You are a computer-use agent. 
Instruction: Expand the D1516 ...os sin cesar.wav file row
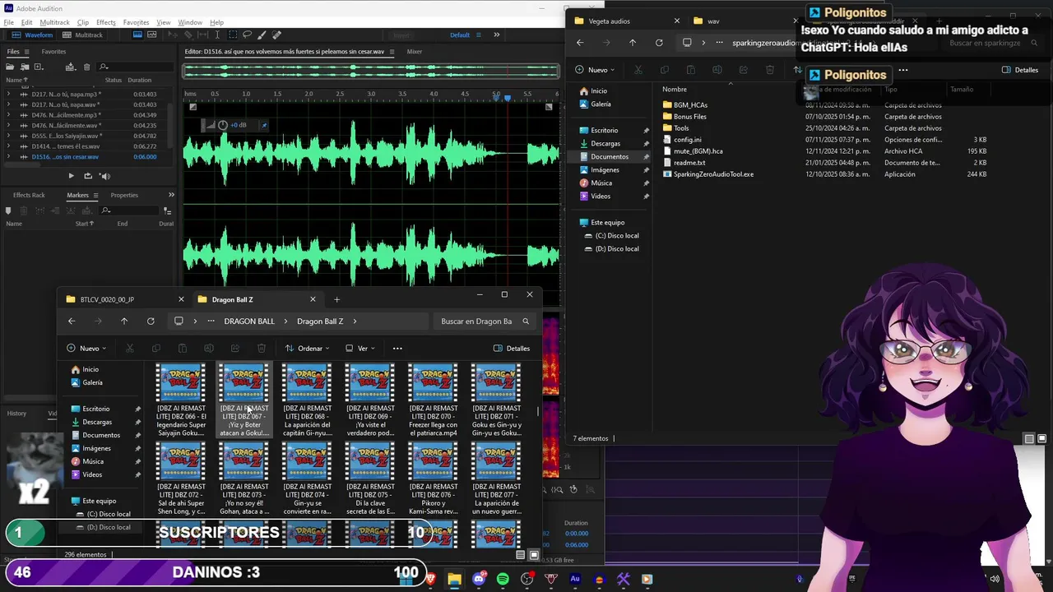[8, 157]
